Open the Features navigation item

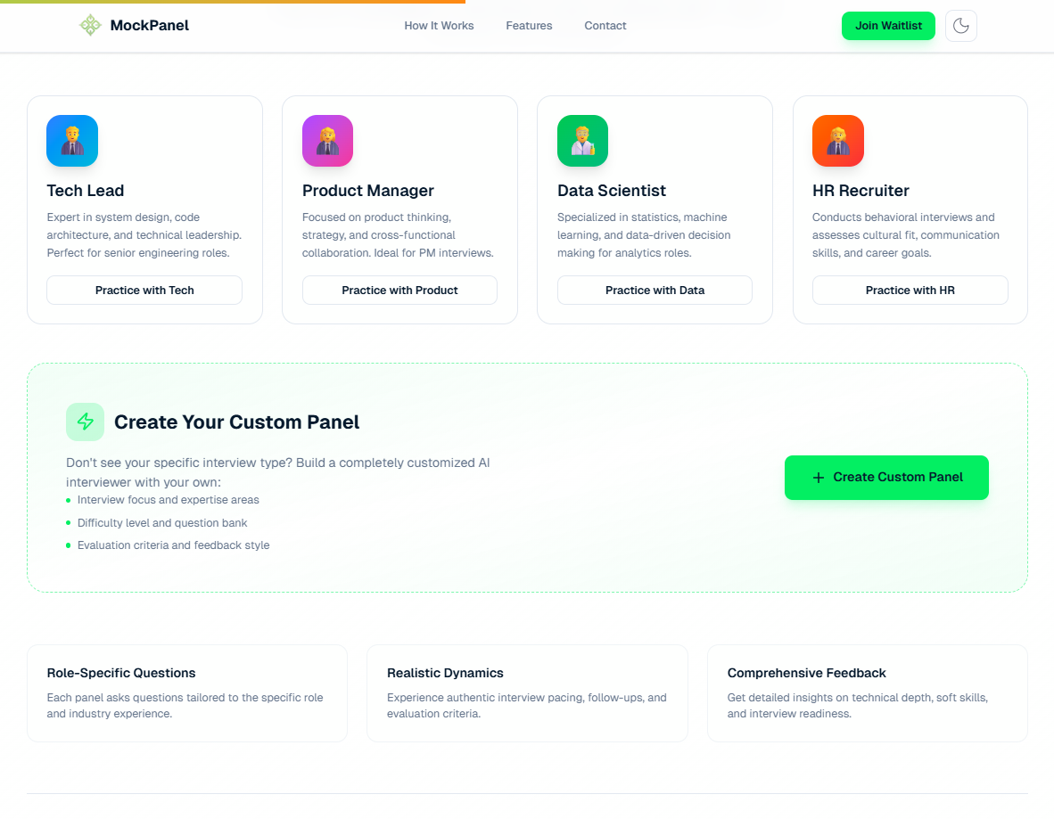529,26
